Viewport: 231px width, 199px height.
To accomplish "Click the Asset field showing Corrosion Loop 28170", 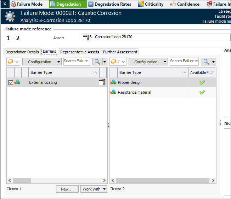I will tap(156, 37).
